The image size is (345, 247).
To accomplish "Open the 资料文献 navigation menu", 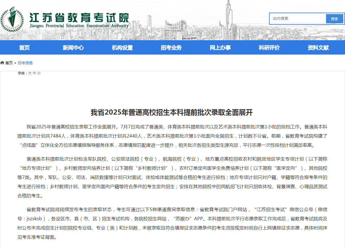I will [x=318, y=48].
